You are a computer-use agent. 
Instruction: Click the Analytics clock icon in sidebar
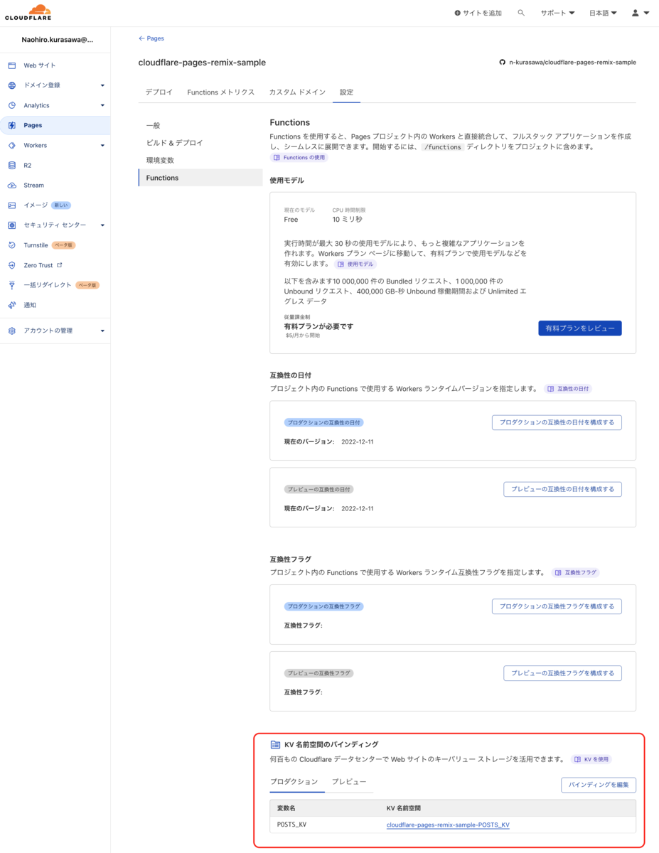coord(11,105)
